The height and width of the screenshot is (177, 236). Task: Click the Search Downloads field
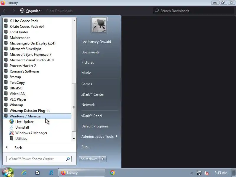tap(194, 11)
